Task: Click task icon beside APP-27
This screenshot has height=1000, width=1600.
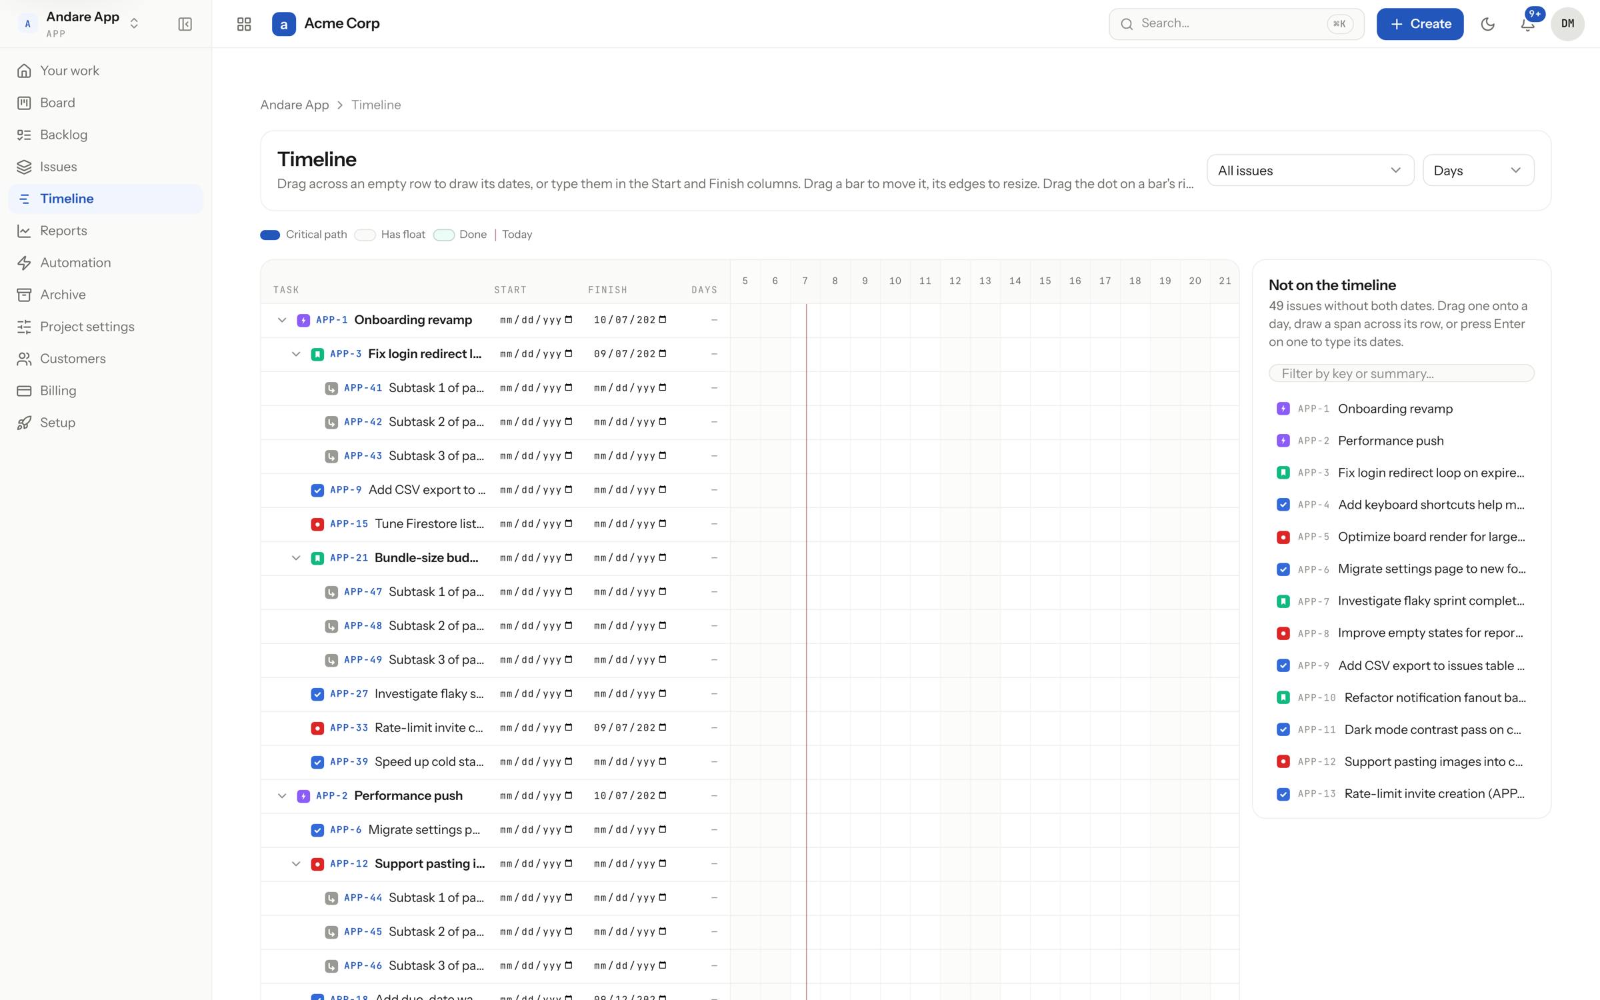Action: 317,694
